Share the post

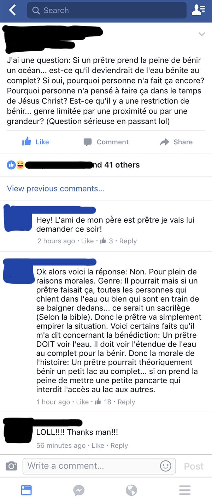click(176, 142)
